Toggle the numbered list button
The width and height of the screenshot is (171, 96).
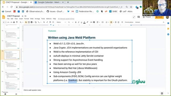tap(106, 22)
